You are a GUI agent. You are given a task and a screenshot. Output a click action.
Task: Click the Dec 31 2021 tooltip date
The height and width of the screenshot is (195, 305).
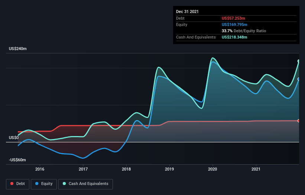(x=187, y=11)
